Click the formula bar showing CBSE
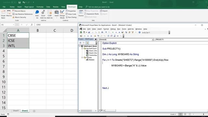This screenshot has height=117, width=208. click(x=56, y=25)
